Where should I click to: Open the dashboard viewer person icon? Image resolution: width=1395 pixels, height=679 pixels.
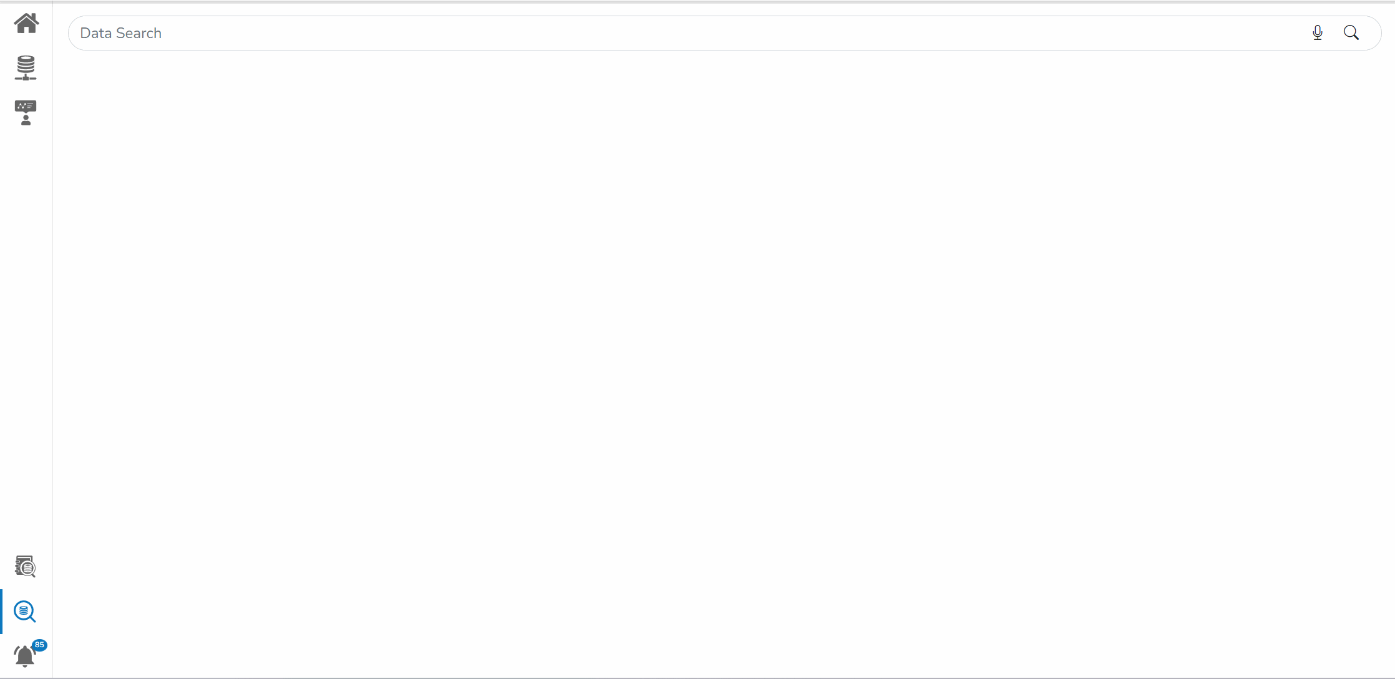coord(26,113)
